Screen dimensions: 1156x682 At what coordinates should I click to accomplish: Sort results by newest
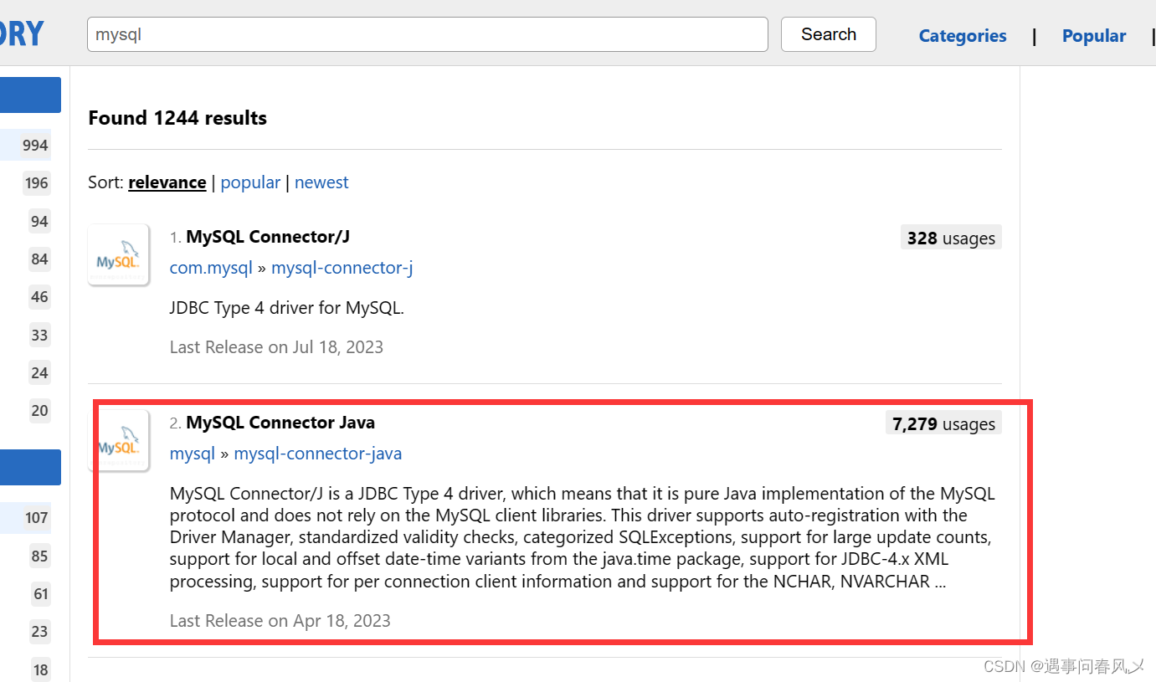click(321, 182)
